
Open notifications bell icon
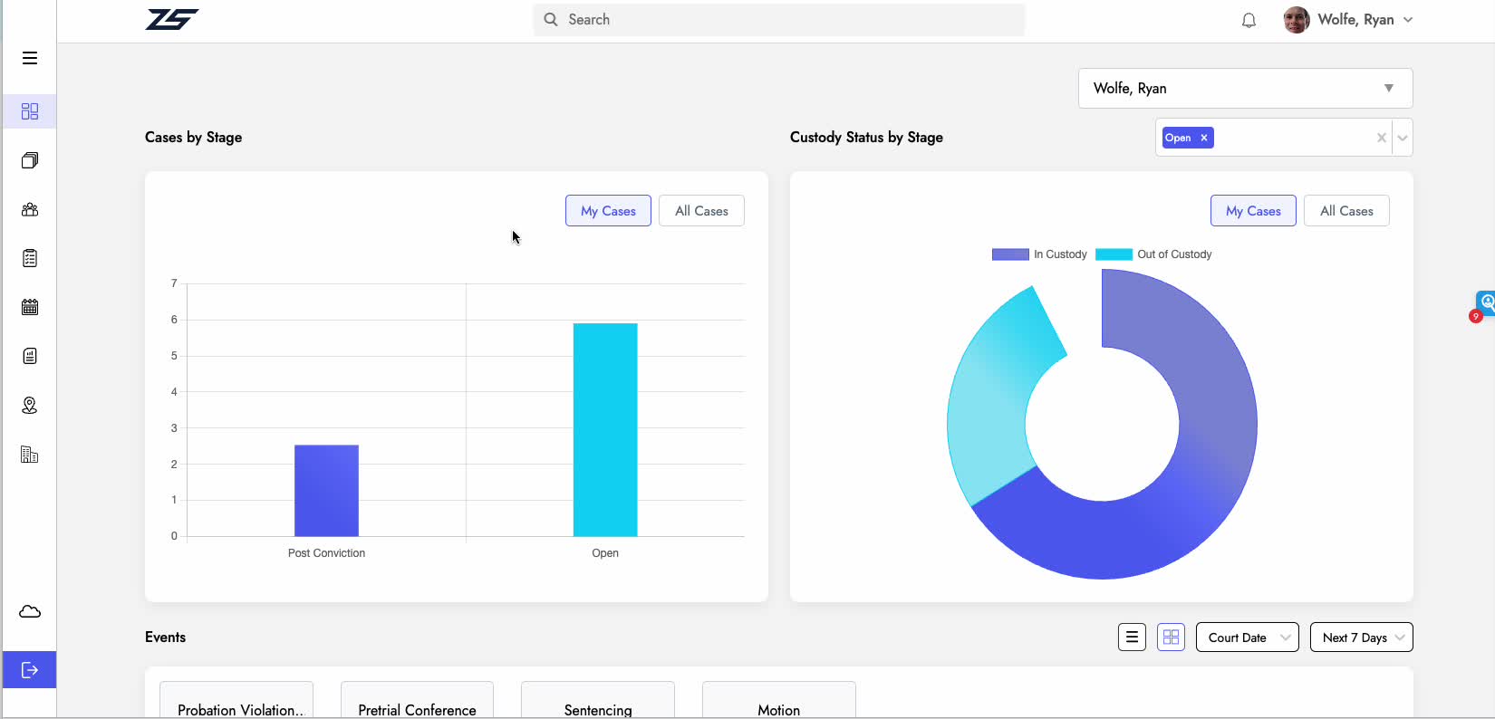point(1249,20)
